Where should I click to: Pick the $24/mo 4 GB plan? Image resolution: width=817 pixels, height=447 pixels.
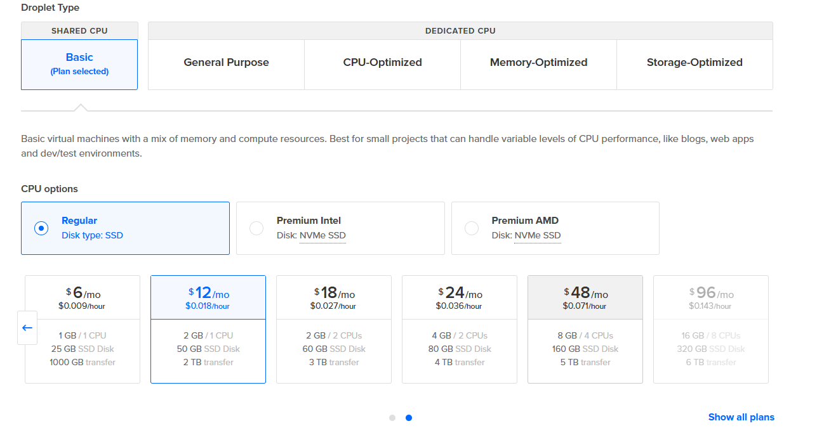tap(460, 329)
